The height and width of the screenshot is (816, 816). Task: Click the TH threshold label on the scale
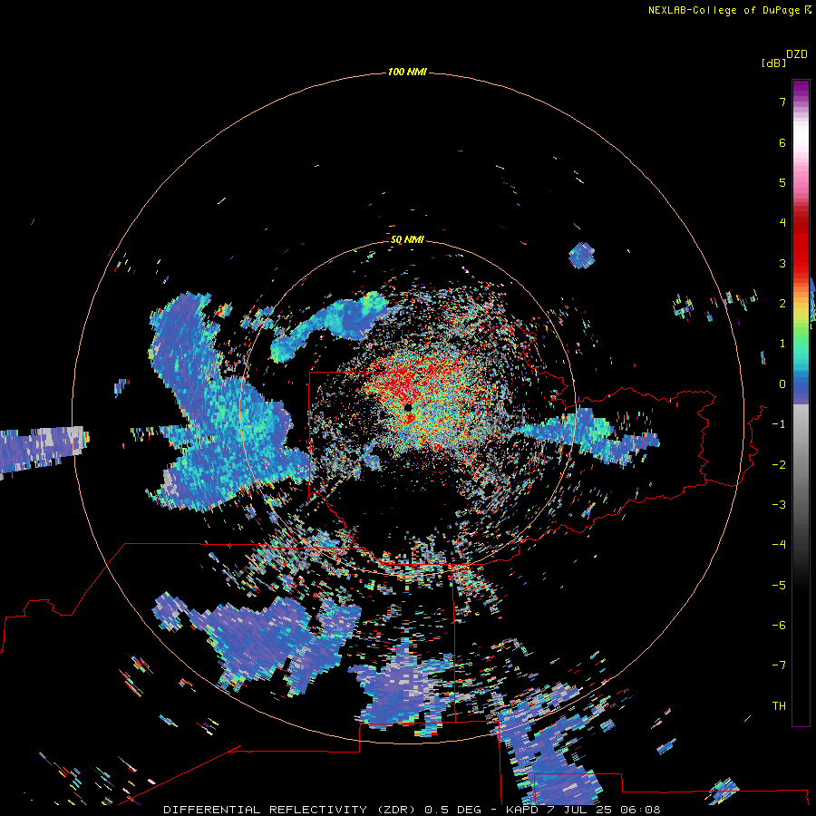(x=779, y=706)
